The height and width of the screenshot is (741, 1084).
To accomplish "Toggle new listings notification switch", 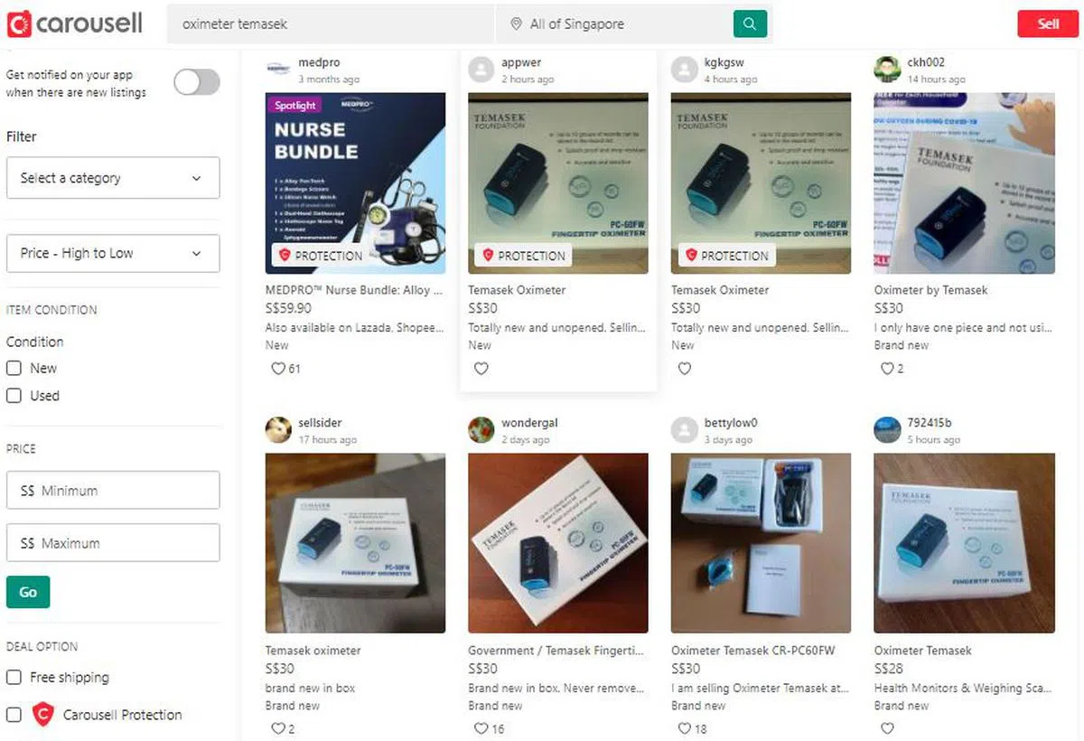I will coord(197,83).
